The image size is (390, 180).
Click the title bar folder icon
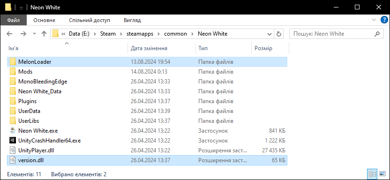point(8,7)
